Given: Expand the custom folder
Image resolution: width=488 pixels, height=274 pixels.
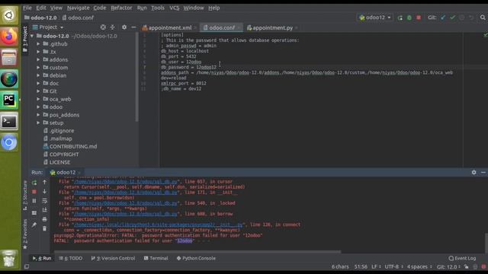Looking at the screenshot, I should pos(38,68).
